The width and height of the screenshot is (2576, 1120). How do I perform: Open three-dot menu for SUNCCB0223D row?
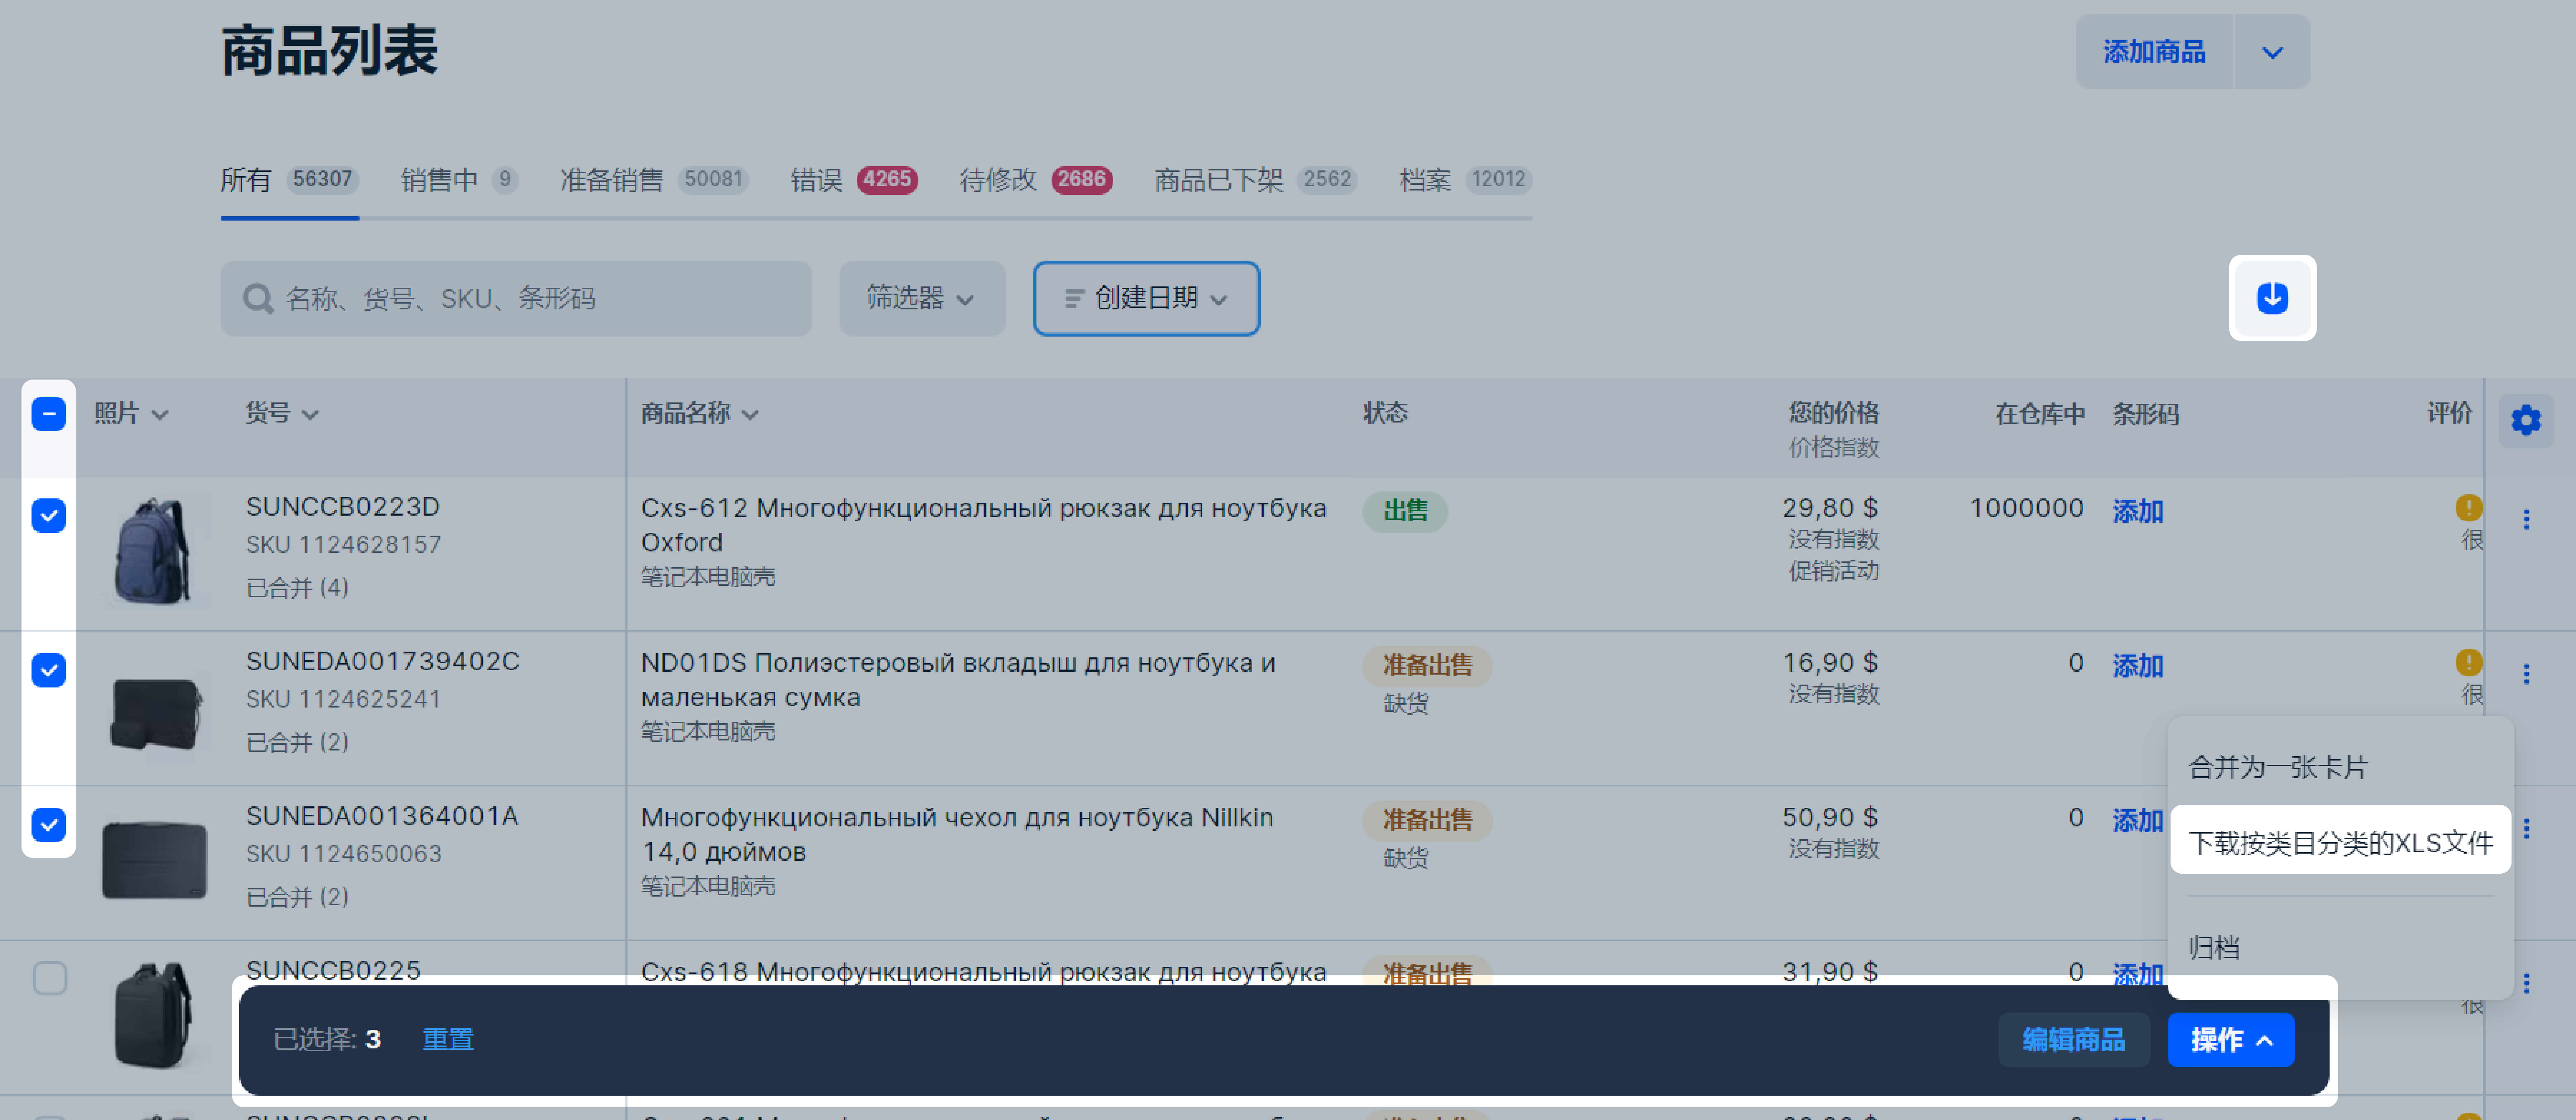point(2525,519)
